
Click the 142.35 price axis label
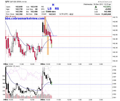115,48
